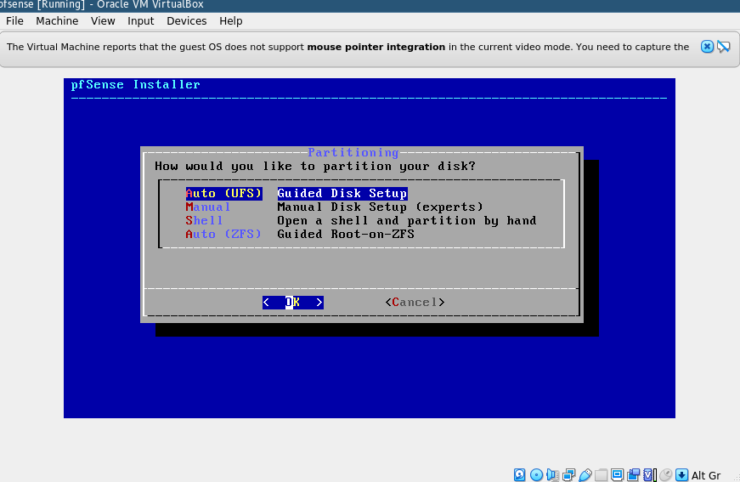This screenshot has width=740, height=482.
Task: Open the Input menu
Action: click(141, 20)
